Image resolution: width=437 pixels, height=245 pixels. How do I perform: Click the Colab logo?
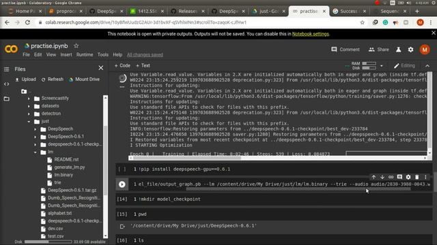click(x=11, y=49)
